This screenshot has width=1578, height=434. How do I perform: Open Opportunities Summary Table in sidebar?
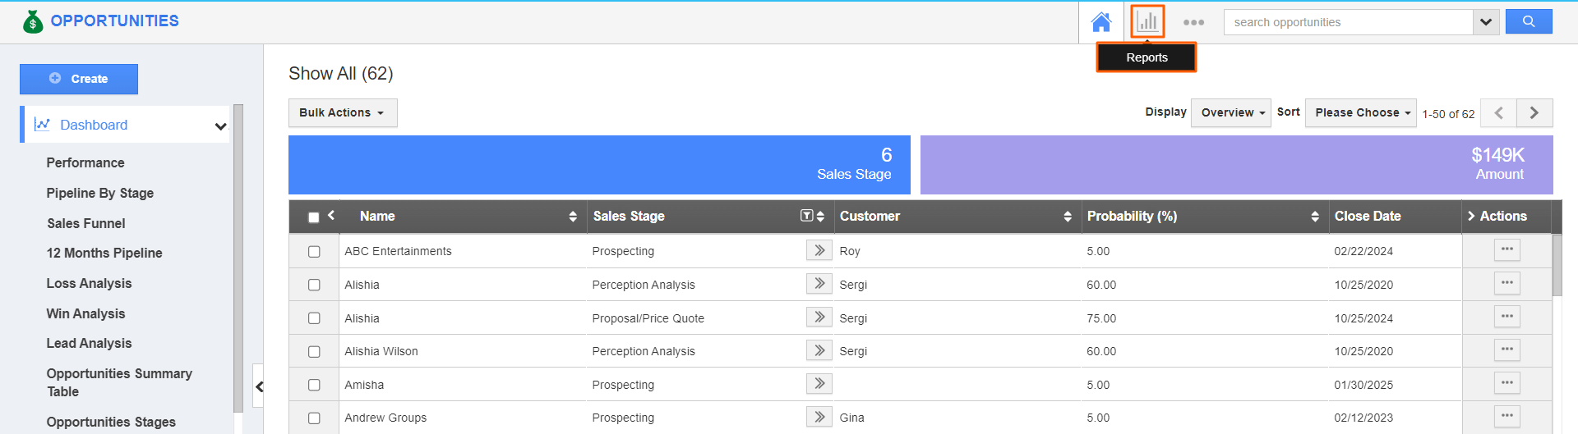pos(119,382)
